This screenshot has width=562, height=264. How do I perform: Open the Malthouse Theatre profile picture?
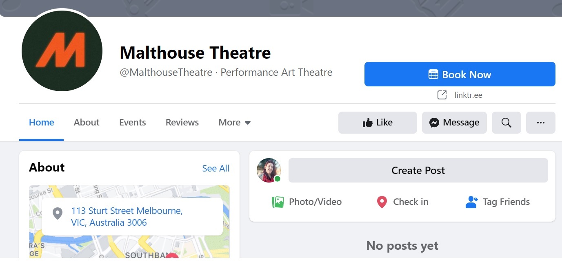point(62,51)
